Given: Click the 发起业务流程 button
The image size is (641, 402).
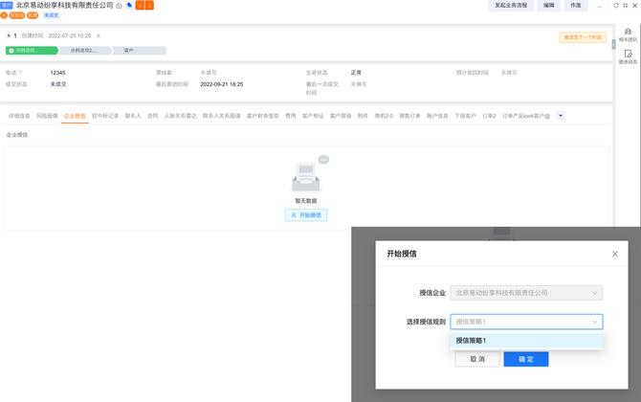Looking at the screenshot, I should 511,6.
